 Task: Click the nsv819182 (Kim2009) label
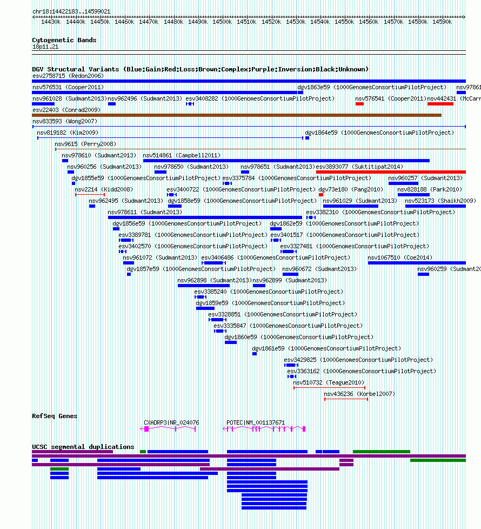click(68, 133)
